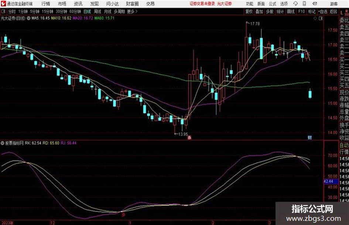Click the 叠加 overlay button
Image resolution: width=349 pixels, height=225 pixels.
259,11
